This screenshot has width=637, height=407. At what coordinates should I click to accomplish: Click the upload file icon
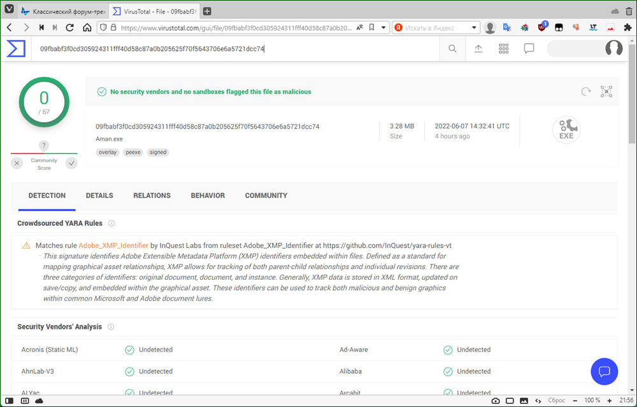click(x=478, y=48)
